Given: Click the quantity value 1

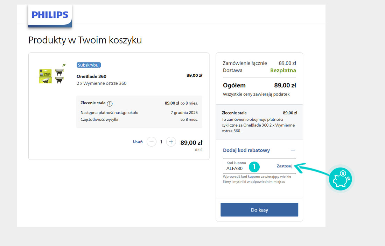Looking at the screenshot, I should 161,142.
